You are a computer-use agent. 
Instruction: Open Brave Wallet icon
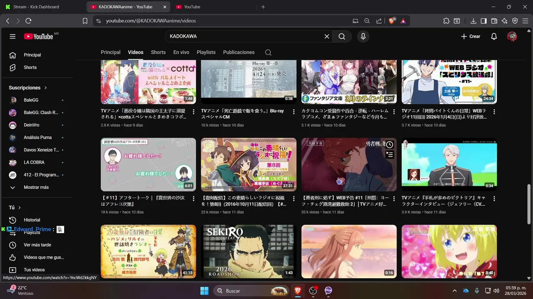pyautogui.click(x=494, y=21)
